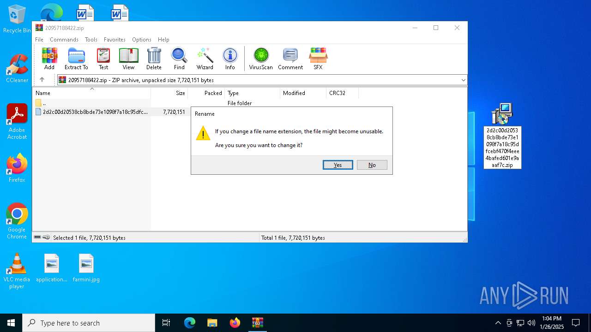Select the 2d2c00d2053...aaf7c.zip desktop file

502,136
